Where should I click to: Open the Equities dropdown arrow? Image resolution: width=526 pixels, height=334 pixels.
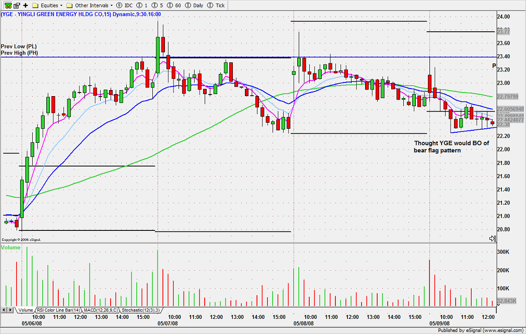tap(61, 6)
